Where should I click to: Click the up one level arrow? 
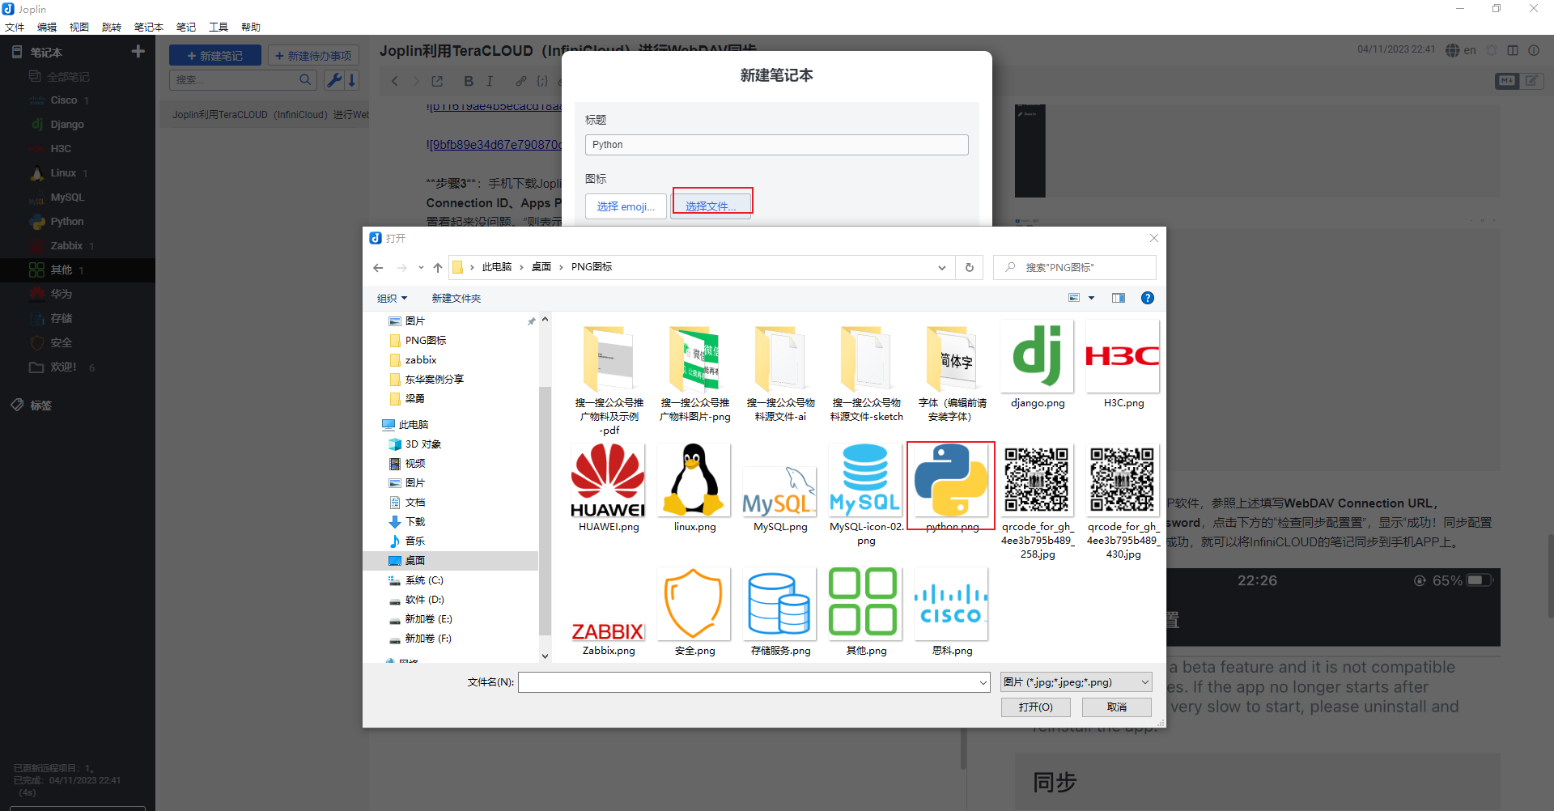coord(438,267)
